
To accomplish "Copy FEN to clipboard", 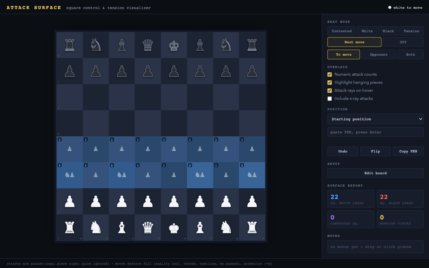I will click(408, 151).
